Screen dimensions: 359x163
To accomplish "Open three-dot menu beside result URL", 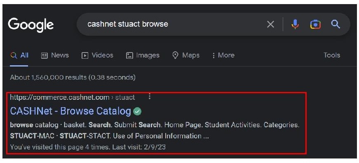I will (150, 96).
